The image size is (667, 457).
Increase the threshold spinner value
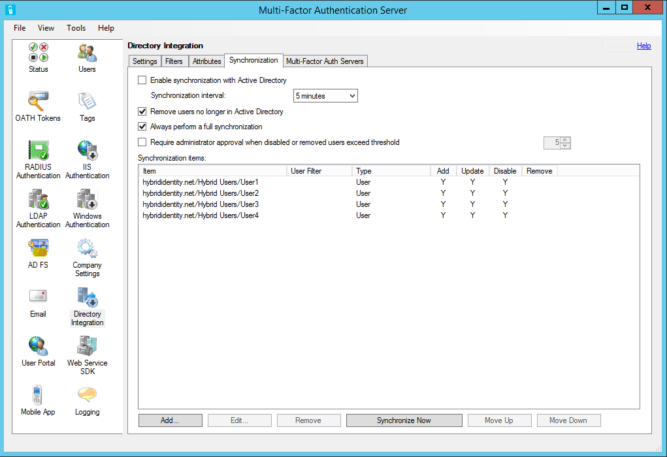[x=565, y=140]
